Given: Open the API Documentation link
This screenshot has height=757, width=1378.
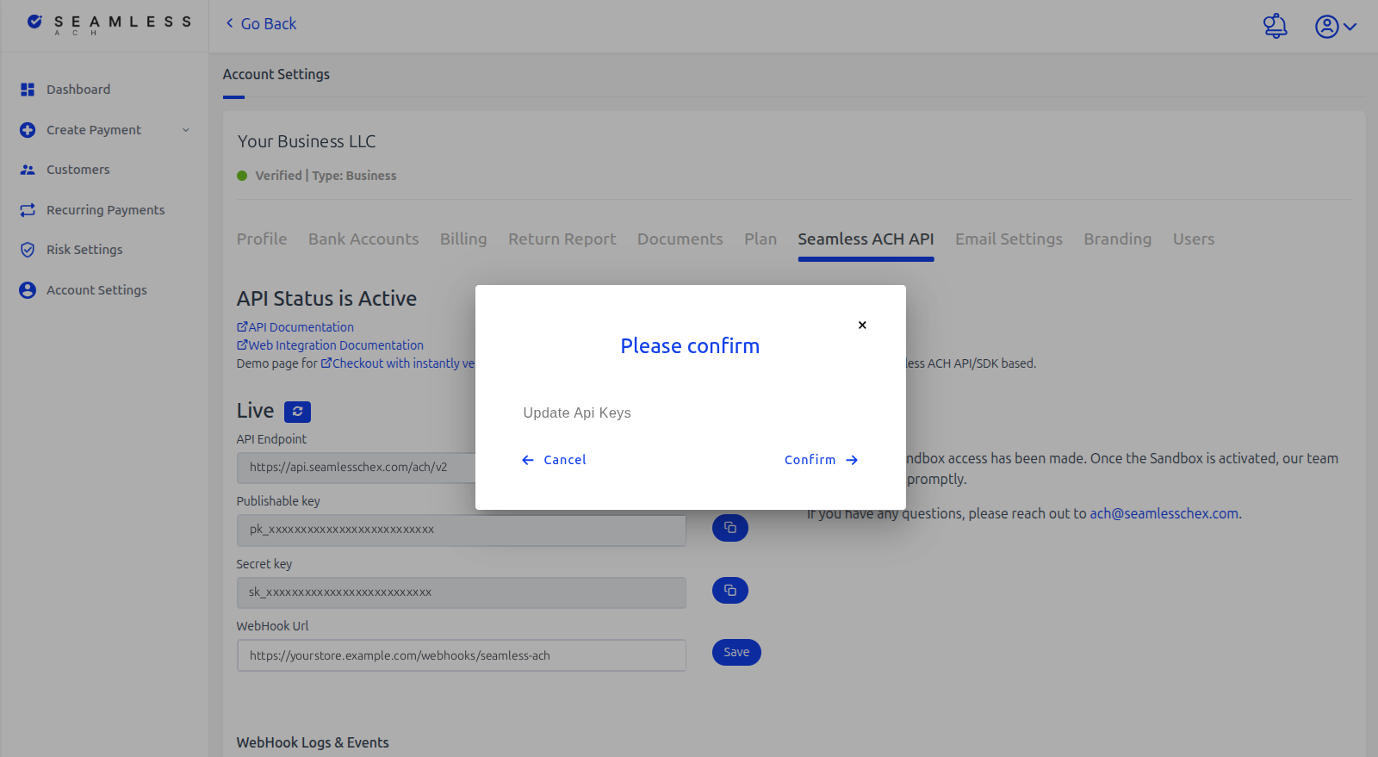Looking at the screenshot, I should pyautogui.click(x=295, y=327).
